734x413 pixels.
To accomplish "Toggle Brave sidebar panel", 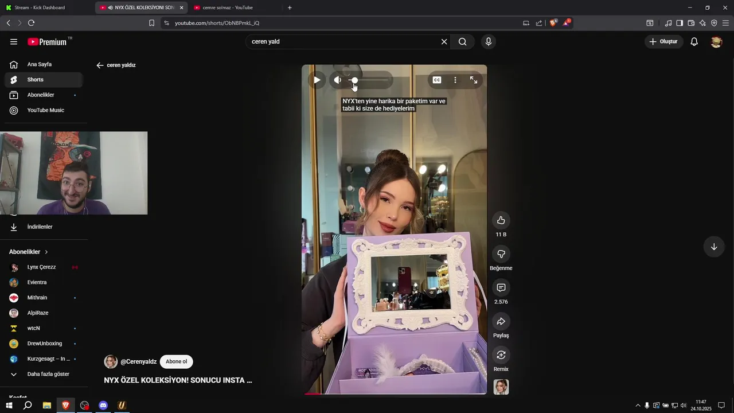I will [680, 23].
